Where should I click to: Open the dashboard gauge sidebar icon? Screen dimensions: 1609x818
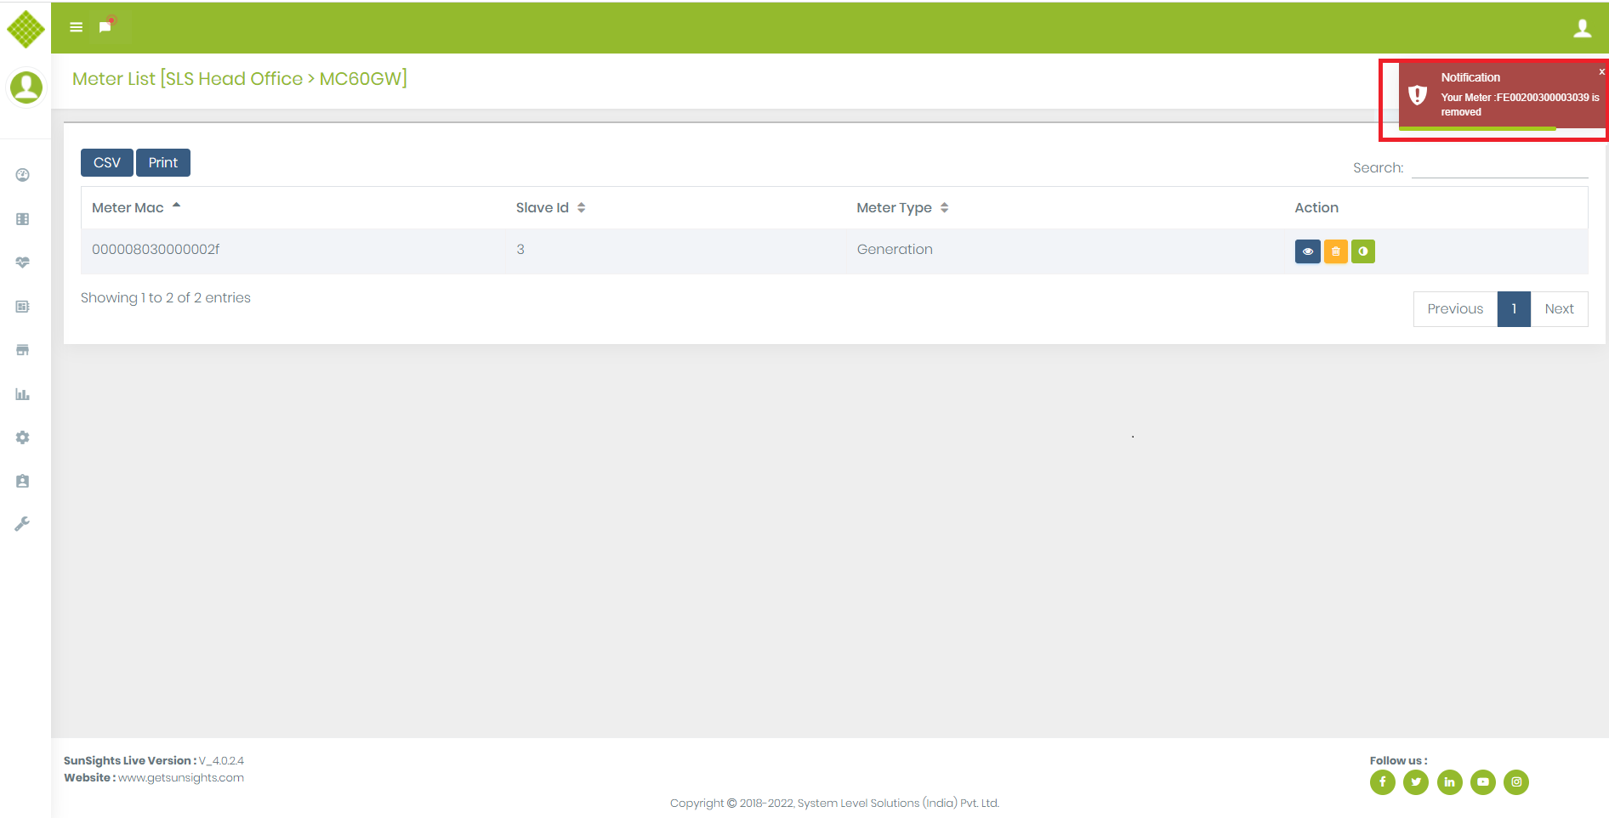[23, 175]
